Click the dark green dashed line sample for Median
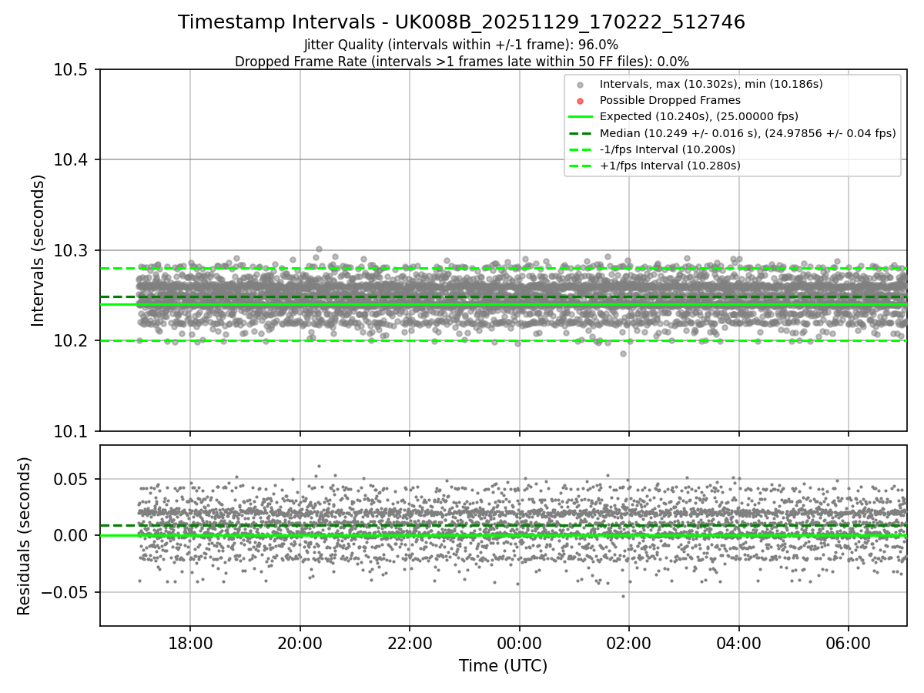This screenshot has width=924, height=693. (x=581, y=133)
